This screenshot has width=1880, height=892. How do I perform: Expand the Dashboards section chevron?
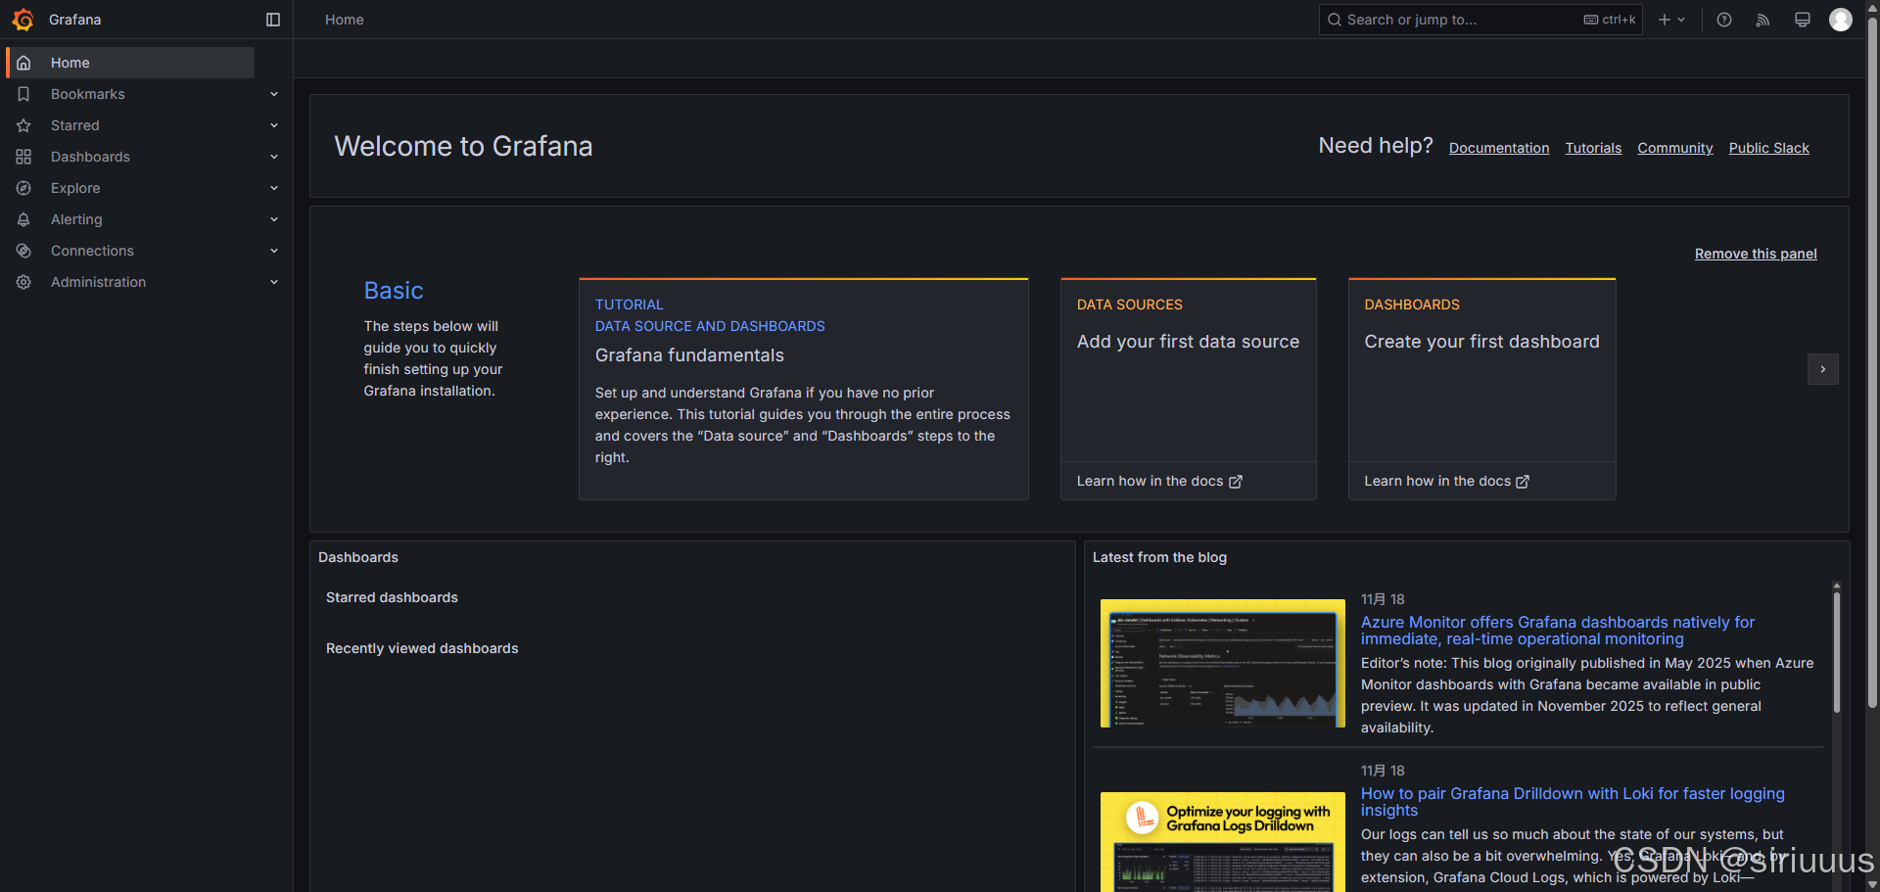[x=274, y=157]
